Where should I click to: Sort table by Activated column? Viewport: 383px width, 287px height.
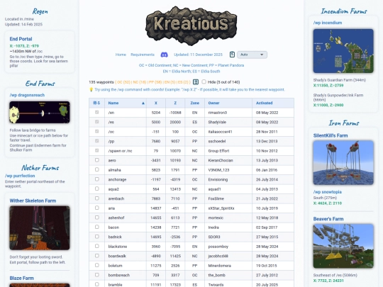[x=273, y=103]
